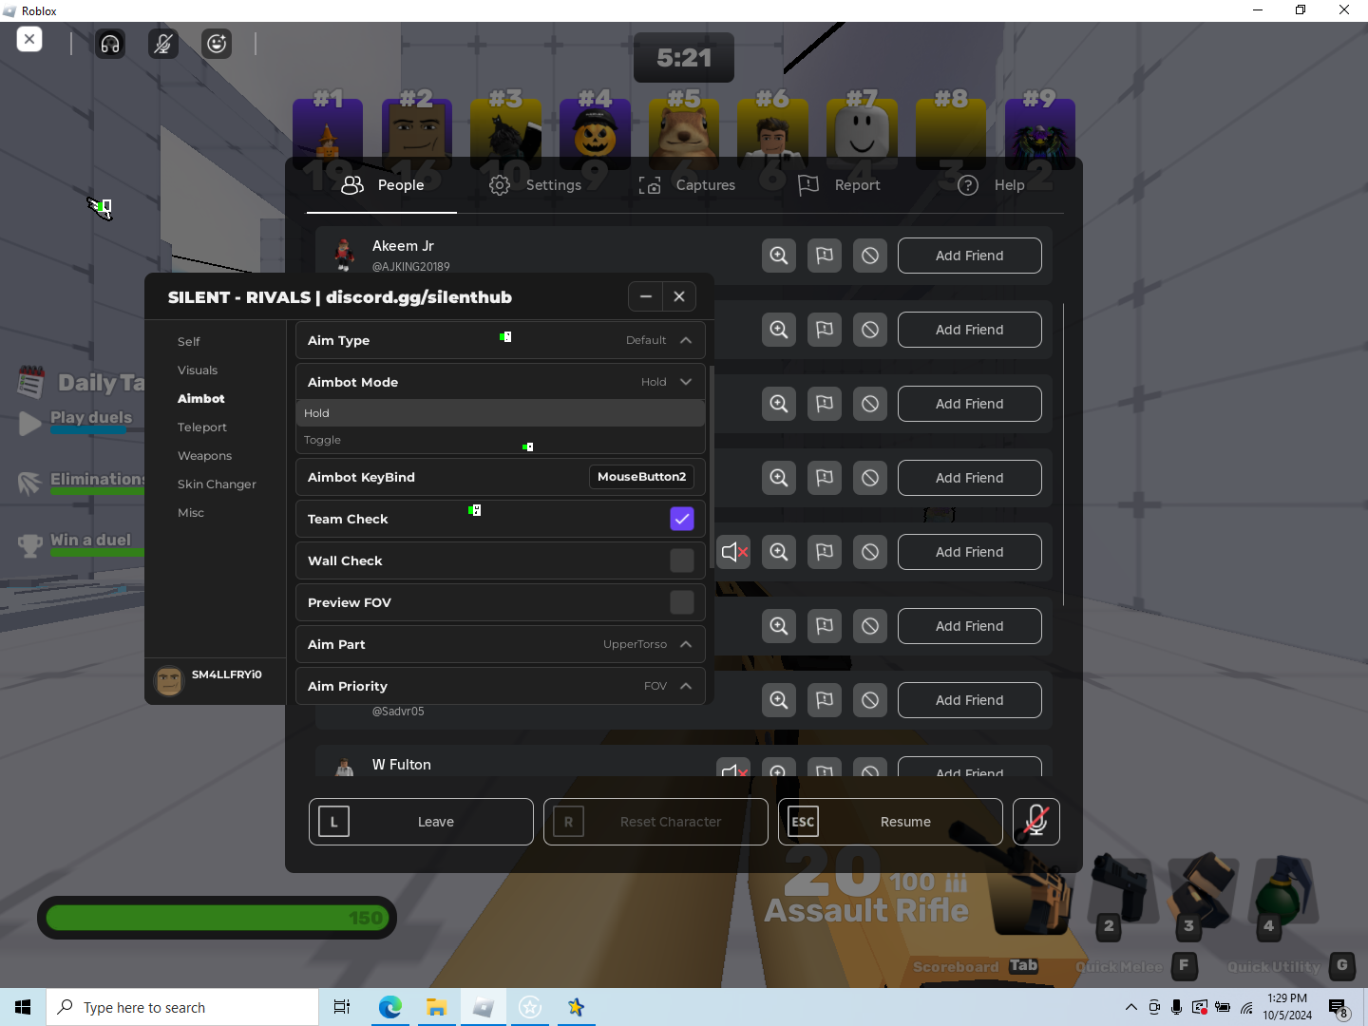Viewport: 1368px width, 1026px height.
Task: Select weapon slot 4 grenade
Action: pyautogui.click(x=1283, y=893)
